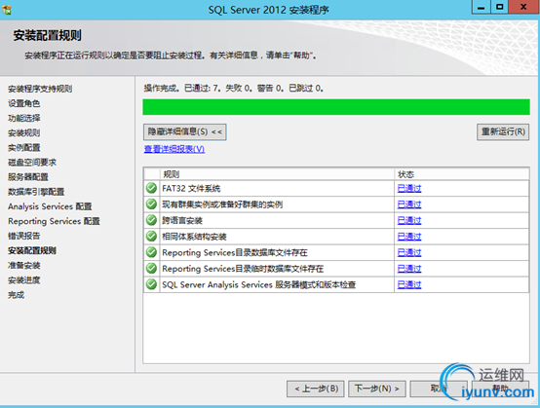Select 错误报告 step in sidebar
Viewport: 540px width, 408px height.
(x=24, y=236)
